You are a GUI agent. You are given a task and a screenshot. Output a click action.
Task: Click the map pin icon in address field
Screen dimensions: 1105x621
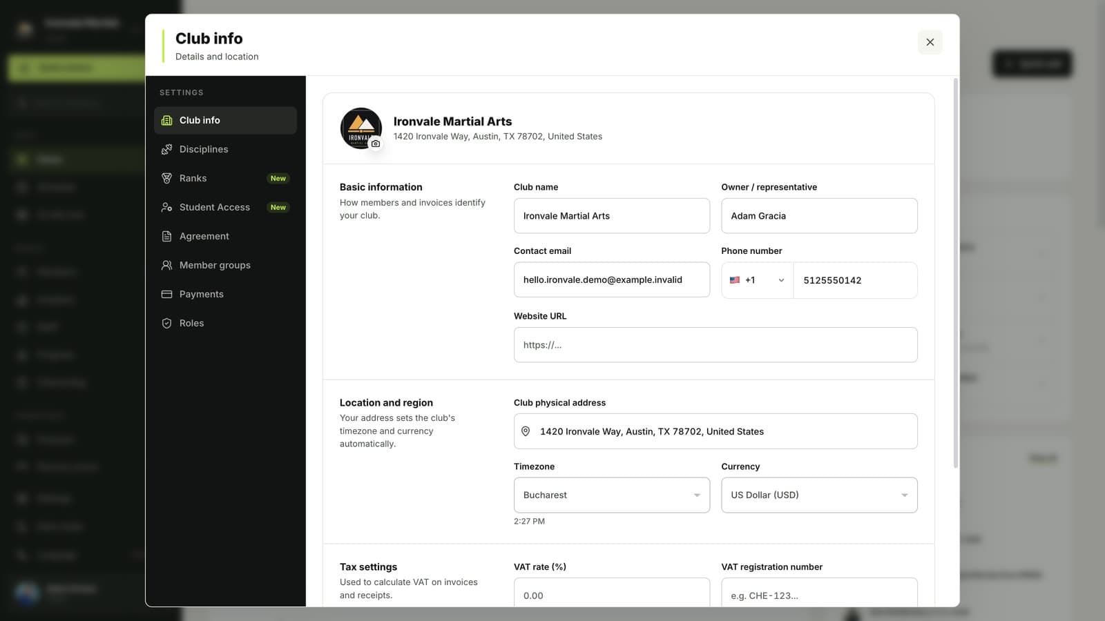(x=526, y=431)
